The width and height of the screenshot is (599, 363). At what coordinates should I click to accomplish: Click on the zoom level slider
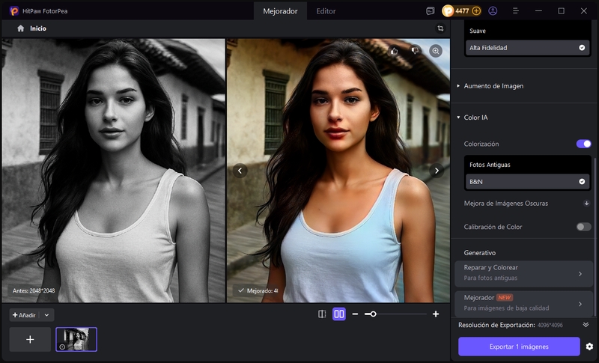click(395, 314)
